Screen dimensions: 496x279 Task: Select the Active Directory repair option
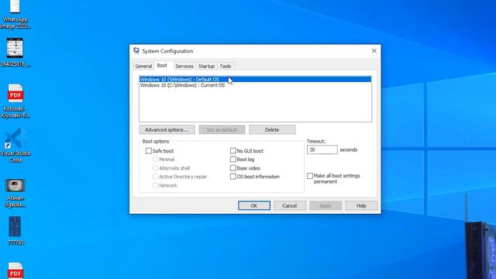tap(155, 177)
